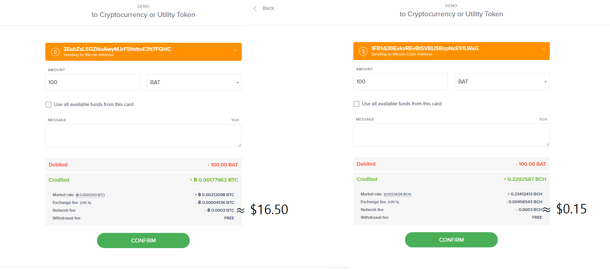
Task: Focus the right amount field showing 100
Action: point(400,82)
